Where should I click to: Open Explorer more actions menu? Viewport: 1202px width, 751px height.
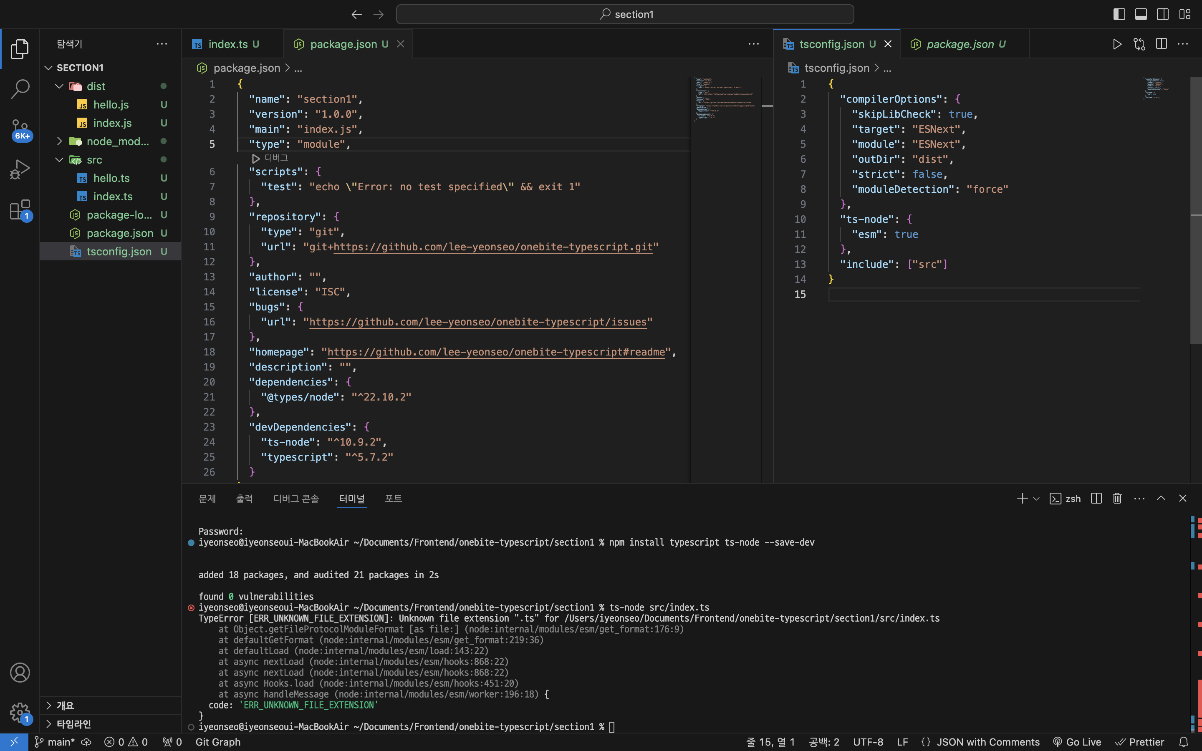[x=162, y=44]
